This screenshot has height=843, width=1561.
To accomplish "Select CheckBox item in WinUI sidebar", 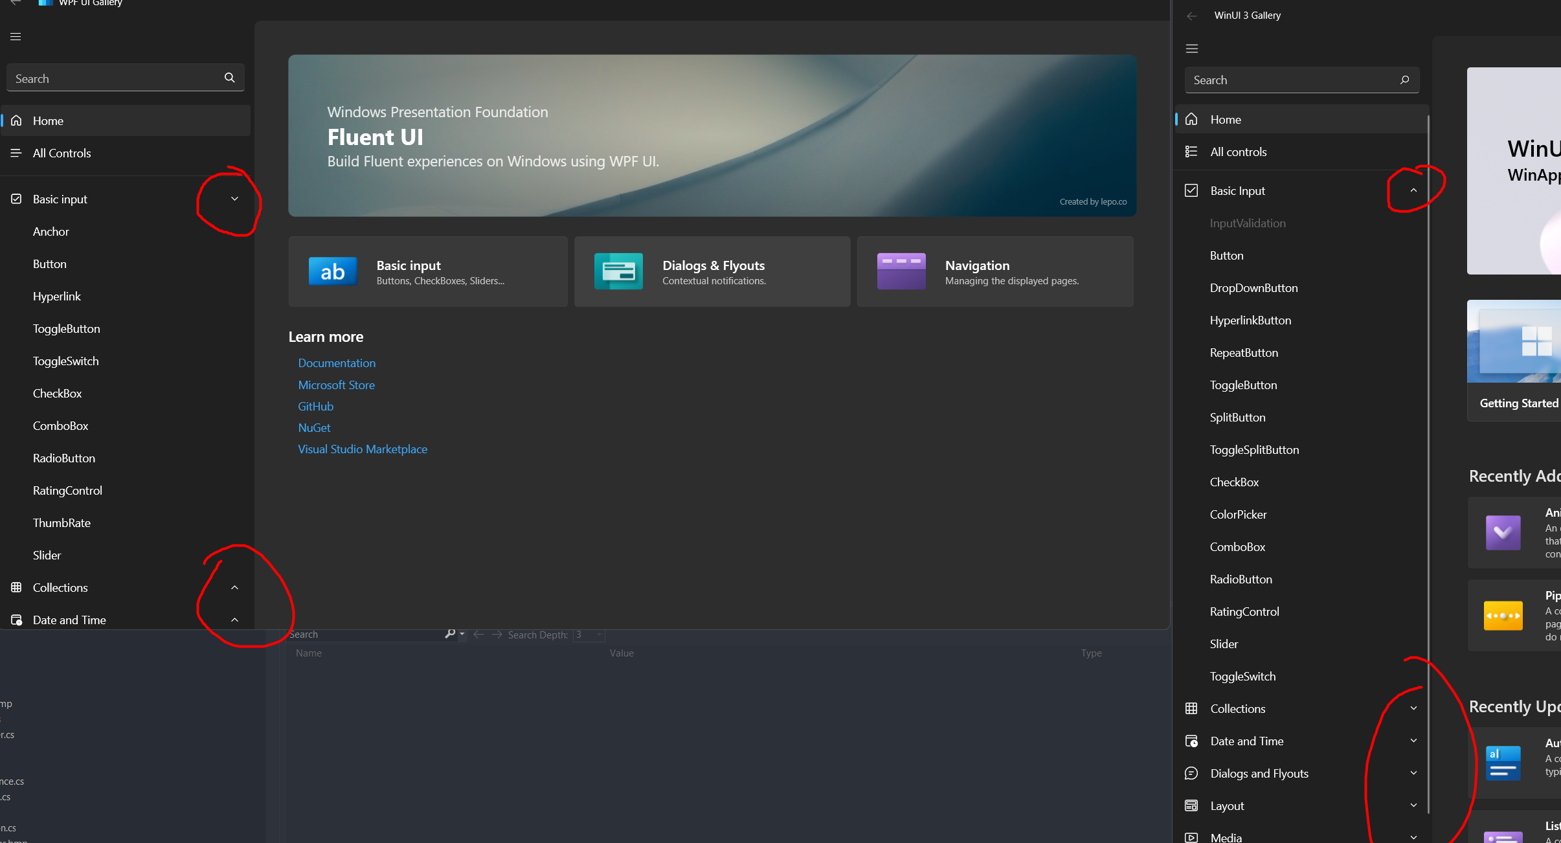I will (x=1234, y=482).
